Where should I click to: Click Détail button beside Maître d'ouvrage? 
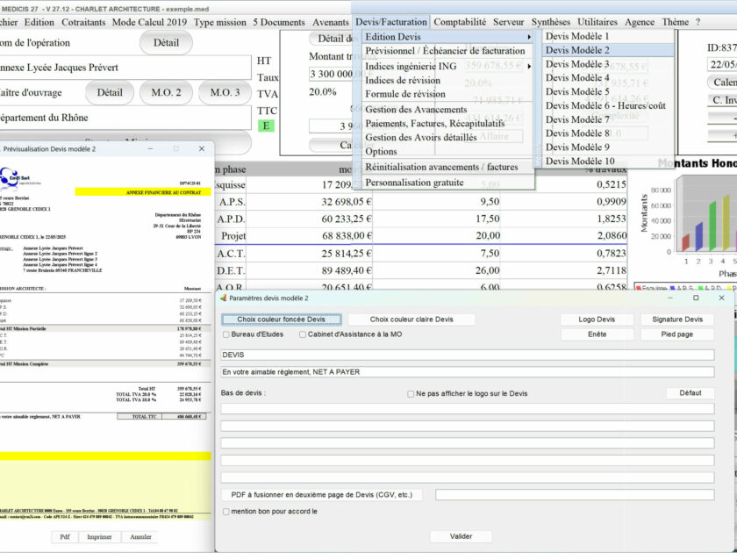(110, 93)
